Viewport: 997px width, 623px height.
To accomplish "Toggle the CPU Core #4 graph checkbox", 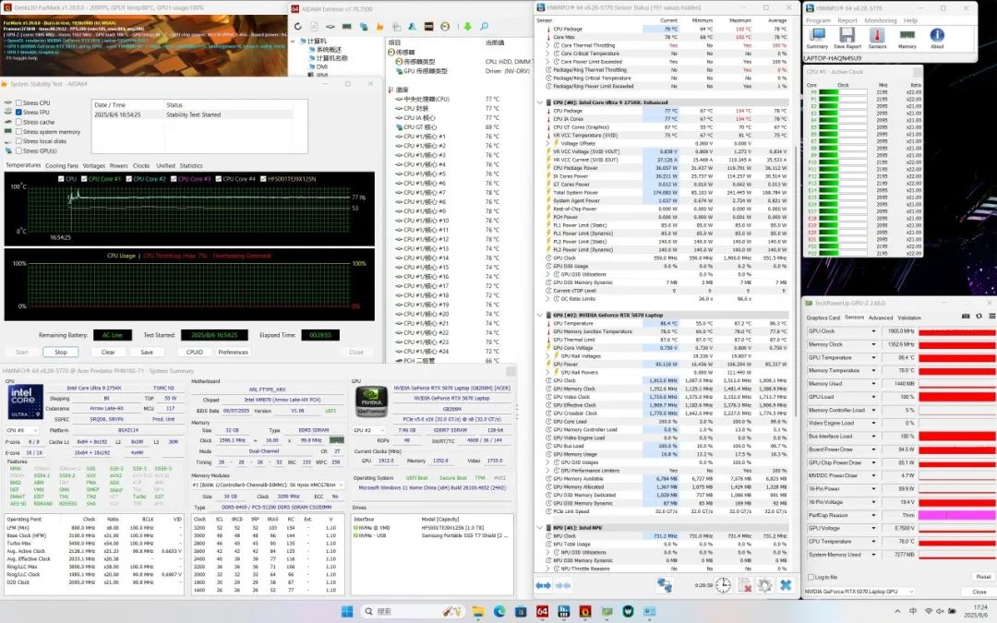I will [219, 179].
